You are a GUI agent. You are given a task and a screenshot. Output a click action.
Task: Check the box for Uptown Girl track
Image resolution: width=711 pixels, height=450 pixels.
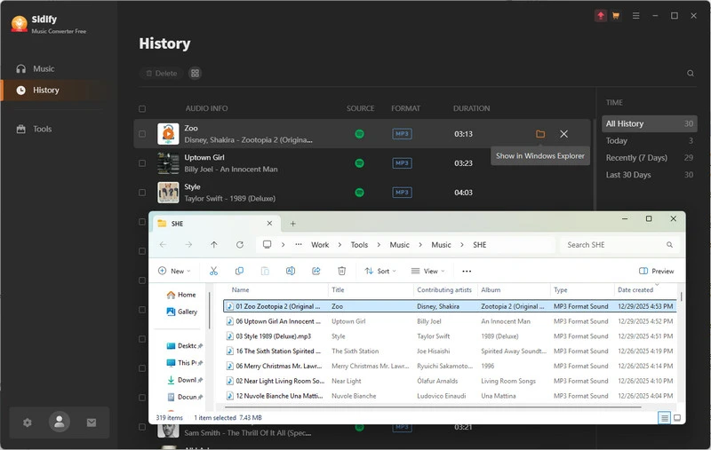(x=142, y=163)
